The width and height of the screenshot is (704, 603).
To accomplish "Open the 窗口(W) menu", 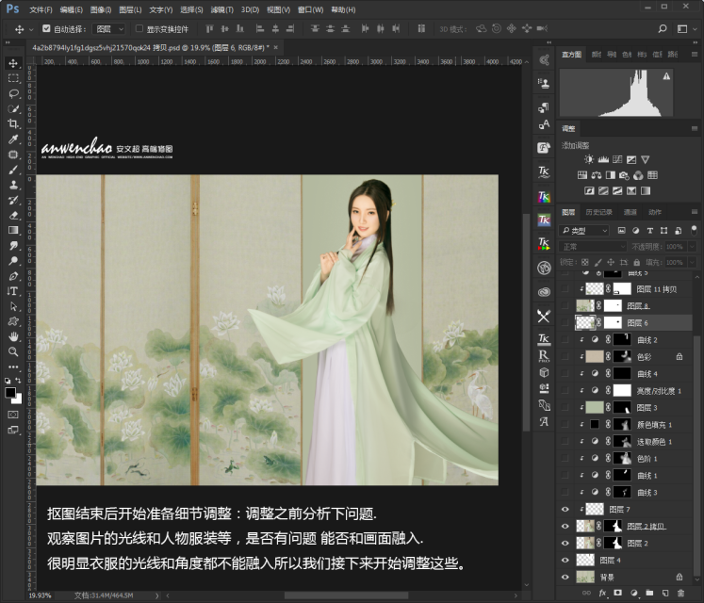I will pyautogui.click(x=310, y=9).
